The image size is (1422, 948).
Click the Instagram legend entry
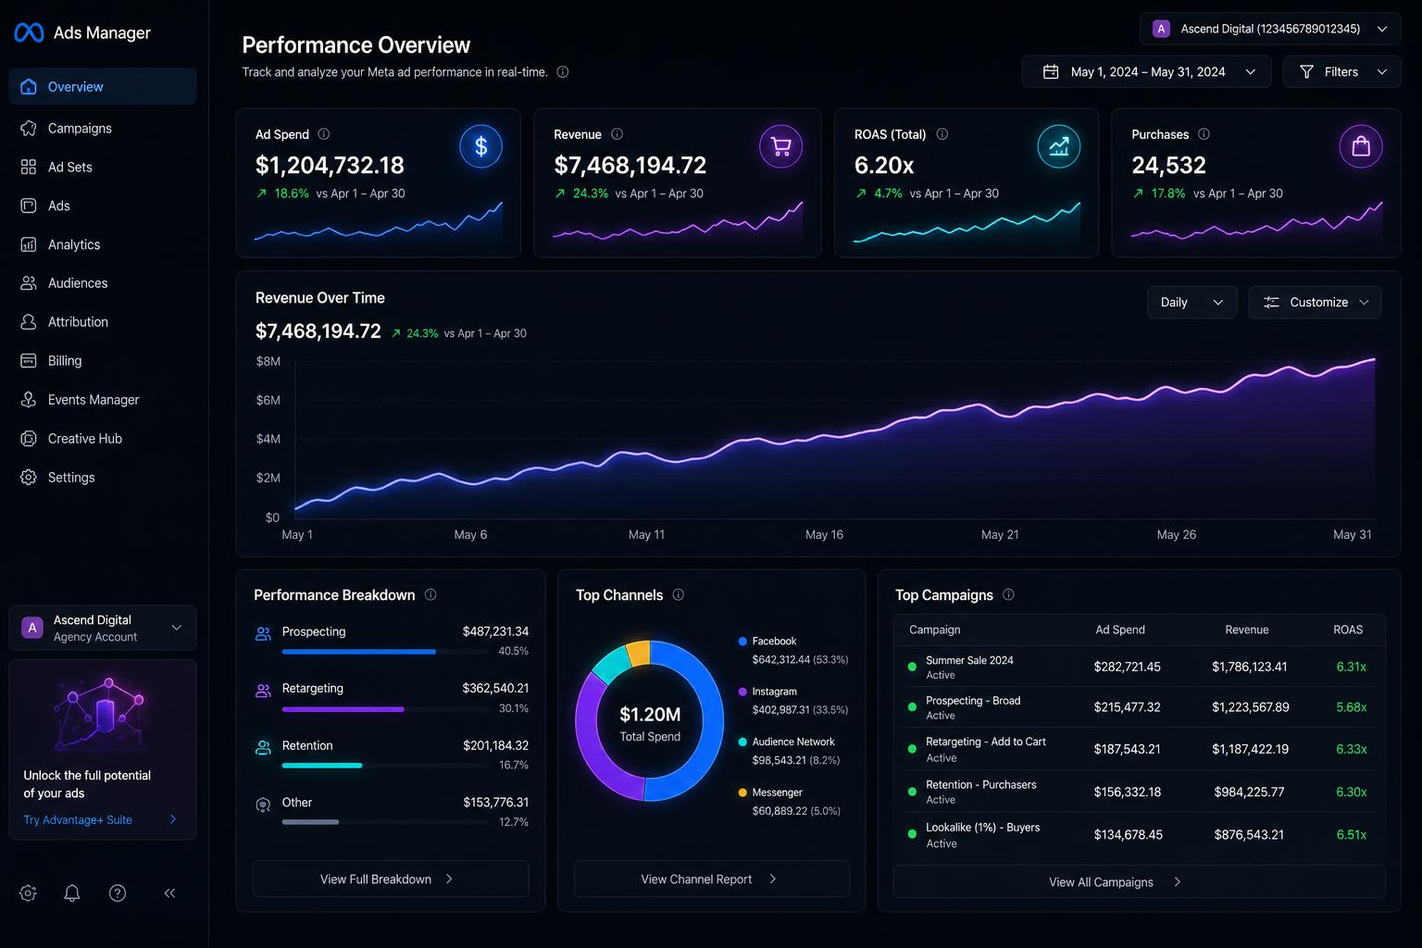point(793,701)
